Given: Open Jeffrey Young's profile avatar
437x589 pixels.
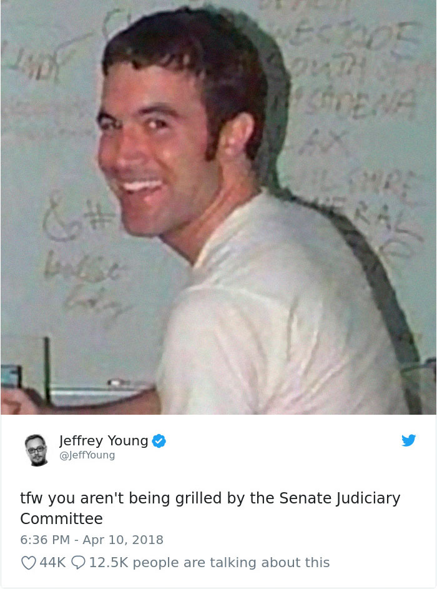Looking at the screenshot, I should click(x=36, y=450).
